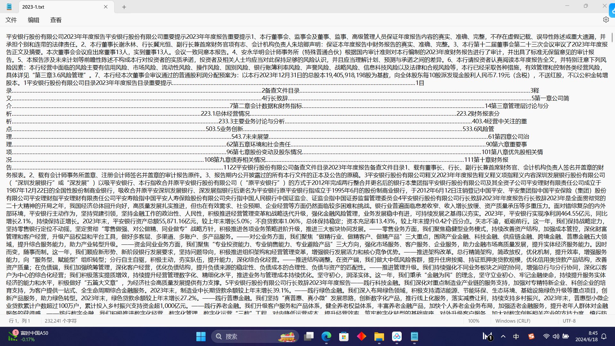Open notification center bell icon
The image size is (615, 346).
604,336
